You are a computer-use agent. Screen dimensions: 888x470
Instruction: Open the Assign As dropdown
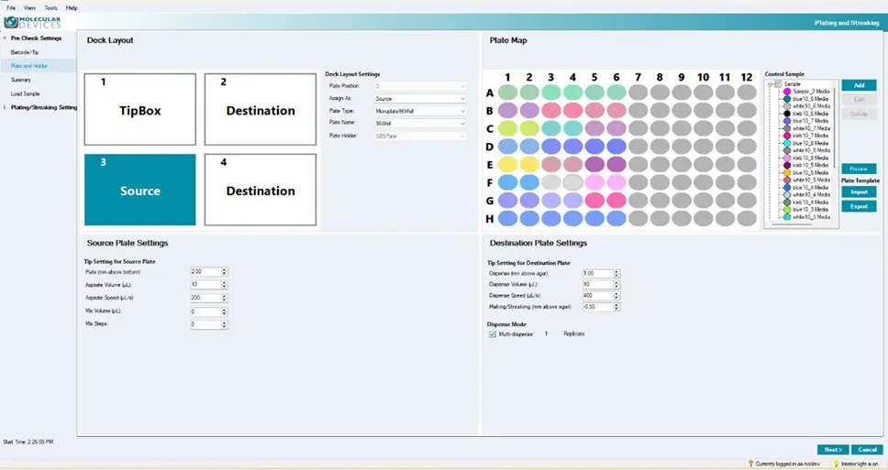point(420,98)
